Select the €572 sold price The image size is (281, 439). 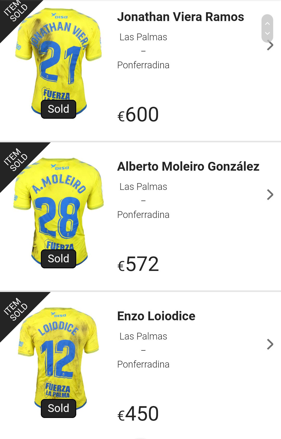coord(138,264)
